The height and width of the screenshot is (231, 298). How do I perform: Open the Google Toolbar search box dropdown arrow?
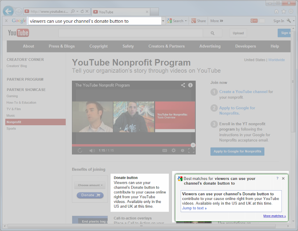(x=163, y=21)
